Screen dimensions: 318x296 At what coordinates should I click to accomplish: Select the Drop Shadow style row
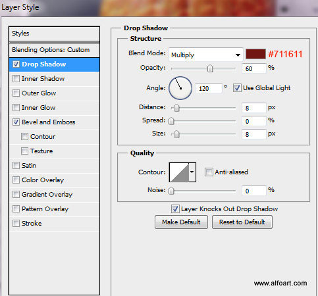coord(55,64)
